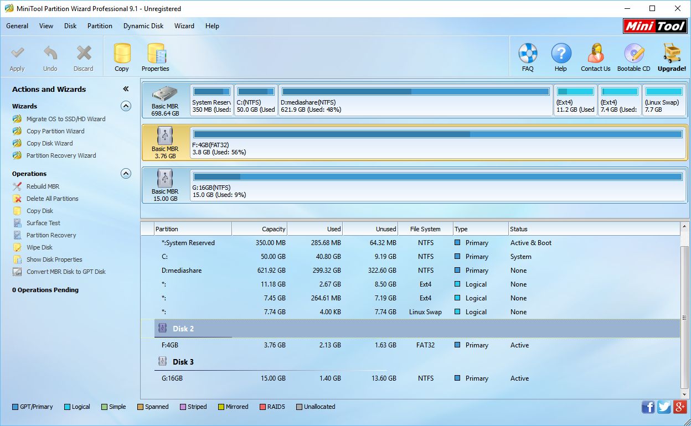Click the Partition Recovery operation link
The image size is (691, 426).
pos(51,235)
